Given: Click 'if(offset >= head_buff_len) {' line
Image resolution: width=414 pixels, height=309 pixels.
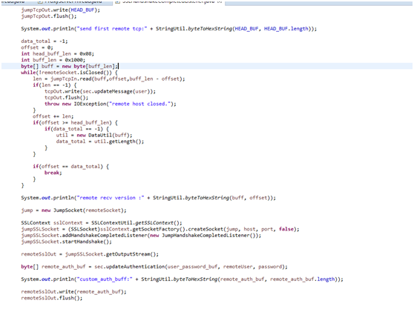Looking at the screenshot, I should [x=75, y=123].
